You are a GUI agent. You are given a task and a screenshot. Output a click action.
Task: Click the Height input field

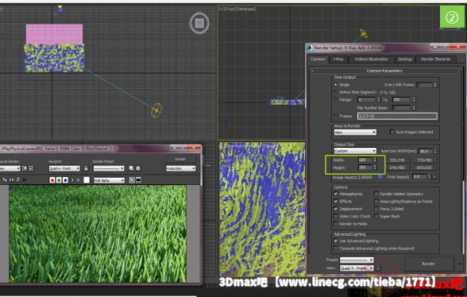(365, 168)
